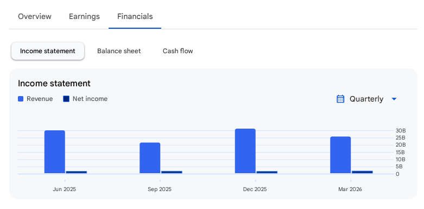424x209 pixels.
Task: Click the Net income legend label
Action: [x=90, y=99]
